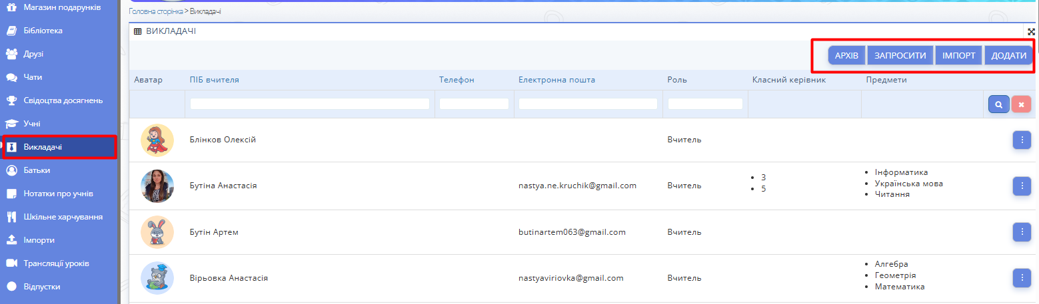Go to Свідоцтва досягнень section
The width and height of the screenshot is (1039, 304).
(63, 100)
